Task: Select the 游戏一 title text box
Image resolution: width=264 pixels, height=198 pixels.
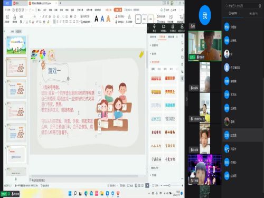Action: 54,71
